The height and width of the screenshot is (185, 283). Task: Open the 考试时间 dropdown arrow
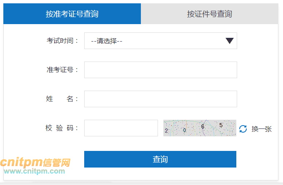click(x=230, y=41)
